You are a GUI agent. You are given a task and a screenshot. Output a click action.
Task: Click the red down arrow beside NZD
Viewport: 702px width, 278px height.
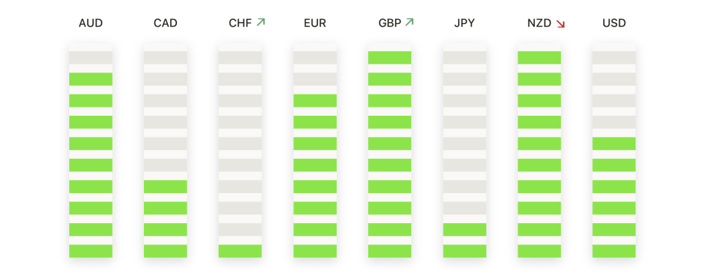coord(561,24)
